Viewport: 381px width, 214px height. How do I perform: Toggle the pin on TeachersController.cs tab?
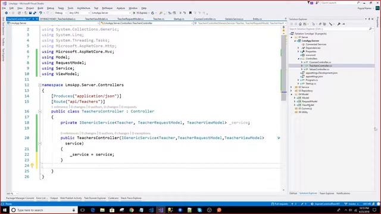coord(33,18)
